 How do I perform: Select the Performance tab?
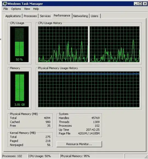pos(62,16)
